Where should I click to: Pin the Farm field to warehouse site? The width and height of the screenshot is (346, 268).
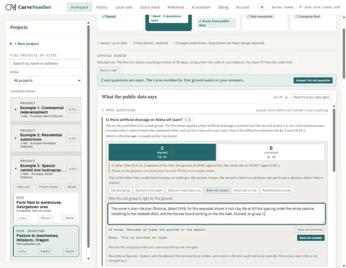tap(22, 218)
